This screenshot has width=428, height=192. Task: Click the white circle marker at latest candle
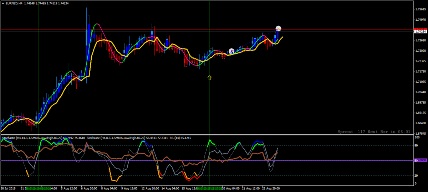278,28
